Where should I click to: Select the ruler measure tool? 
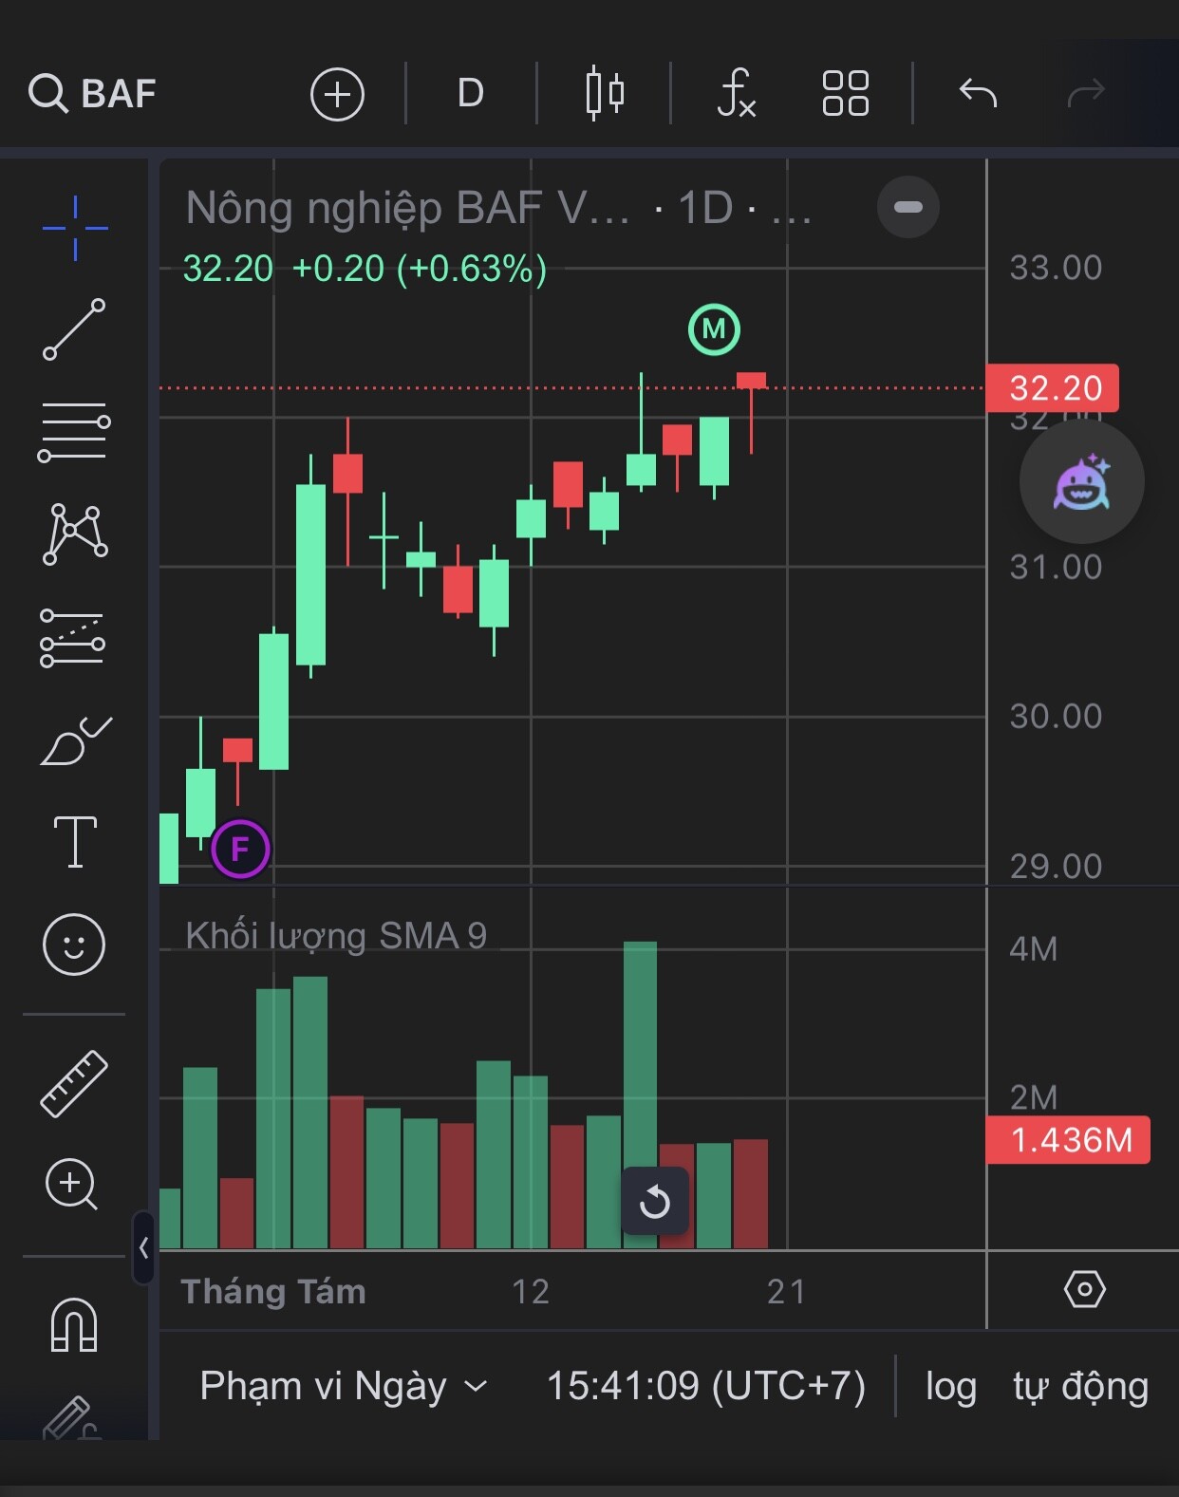(74, 1083)
